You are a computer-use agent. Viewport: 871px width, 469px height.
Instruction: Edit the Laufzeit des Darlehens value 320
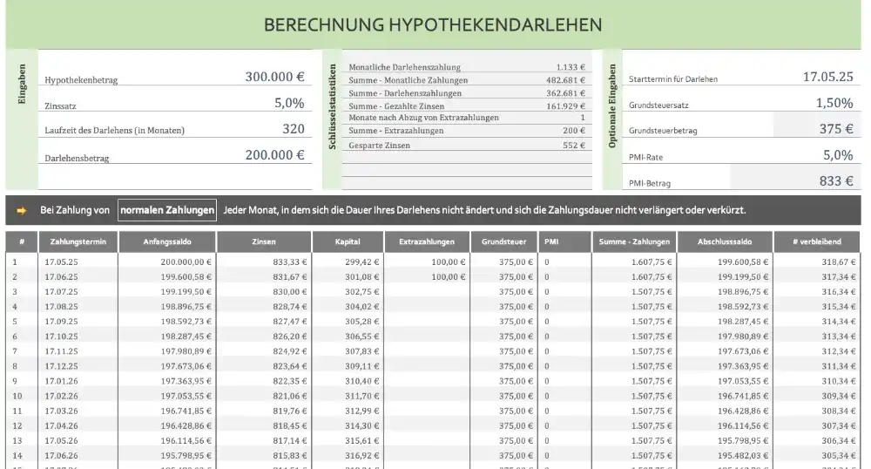point(294,129)
